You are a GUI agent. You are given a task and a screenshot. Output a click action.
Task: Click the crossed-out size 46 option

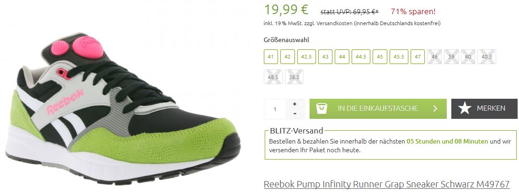pos(434,57)
